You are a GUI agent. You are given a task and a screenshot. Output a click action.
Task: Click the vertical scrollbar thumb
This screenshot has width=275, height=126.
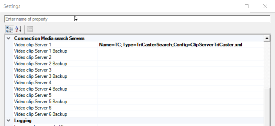(x=267, y=107)
